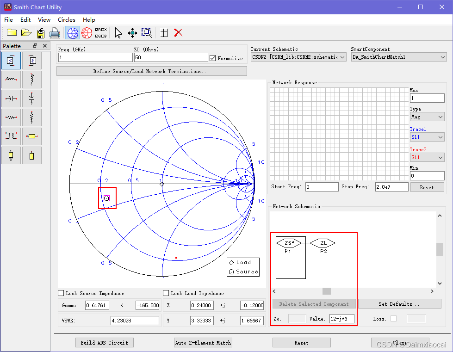
Task: Add a transformer from the palette
Action: tap(11, 136)
